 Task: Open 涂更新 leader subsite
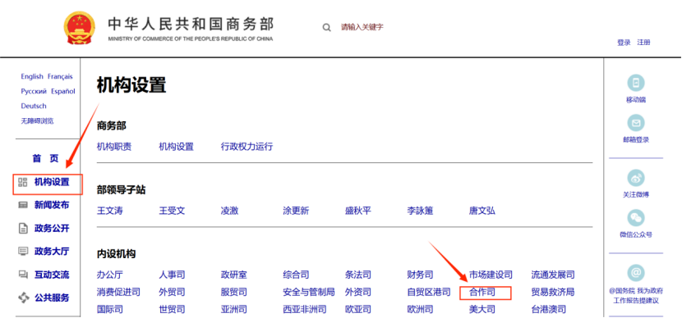click(296, 211)
